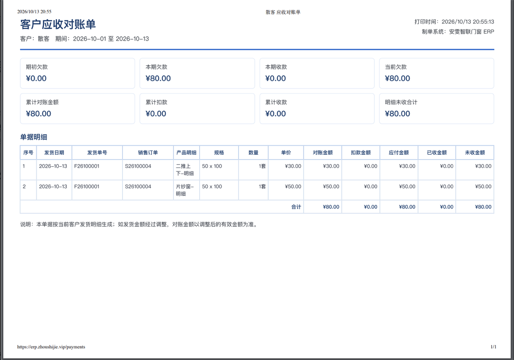Screen dimensions: 514x360
Task: Select the 期初欠款 card label
Action: coord(37,67)
